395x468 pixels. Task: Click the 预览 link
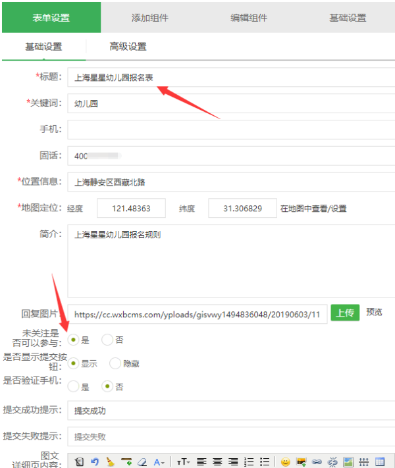click(x=374, y=312)
